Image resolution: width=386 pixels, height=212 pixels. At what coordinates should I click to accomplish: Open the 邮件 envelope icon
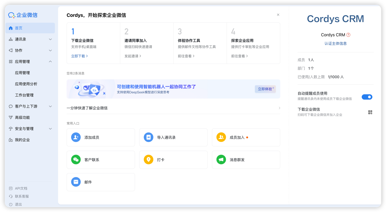click(x=76, y=182)
